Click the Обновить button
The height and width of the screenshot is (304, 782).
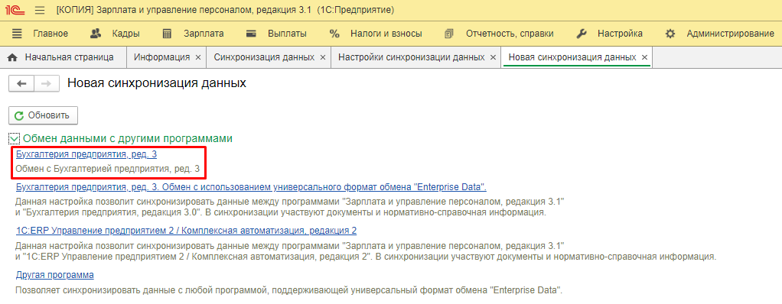[x=43, y=115]
